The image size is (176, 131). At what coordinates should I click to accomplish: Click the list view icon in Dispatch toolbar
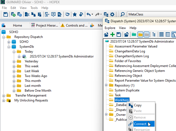tap(168, 34)
